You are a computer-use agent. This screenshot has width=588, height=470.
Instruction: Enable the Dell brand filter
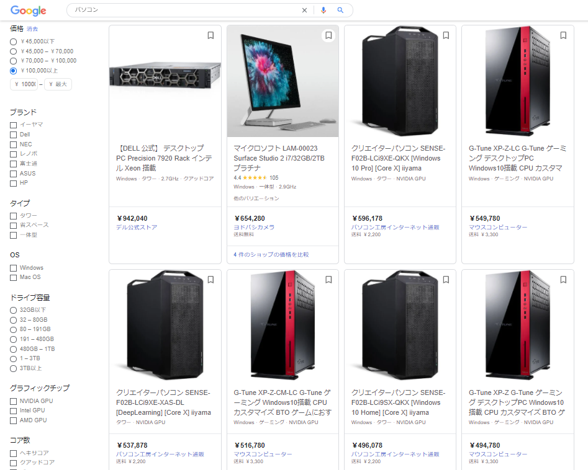coord(14,135)
